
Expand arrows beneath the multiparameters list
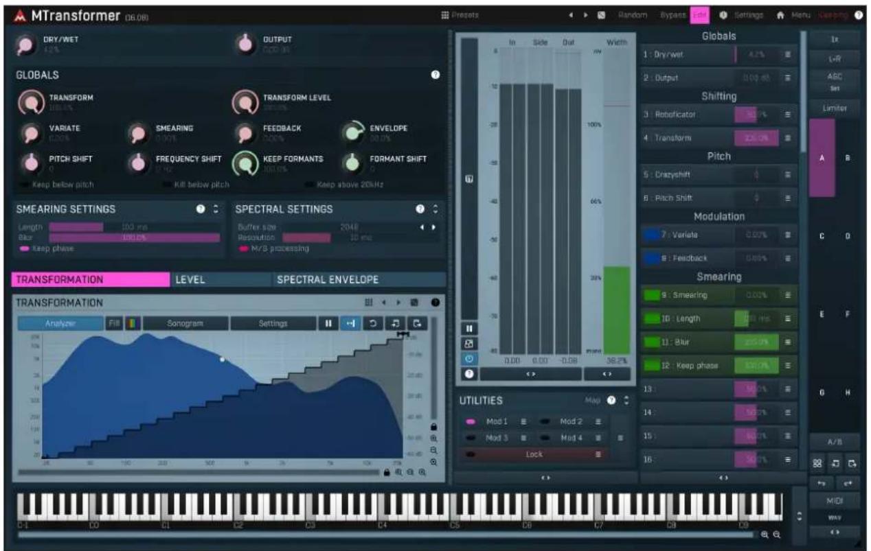(x=723, y=477)
